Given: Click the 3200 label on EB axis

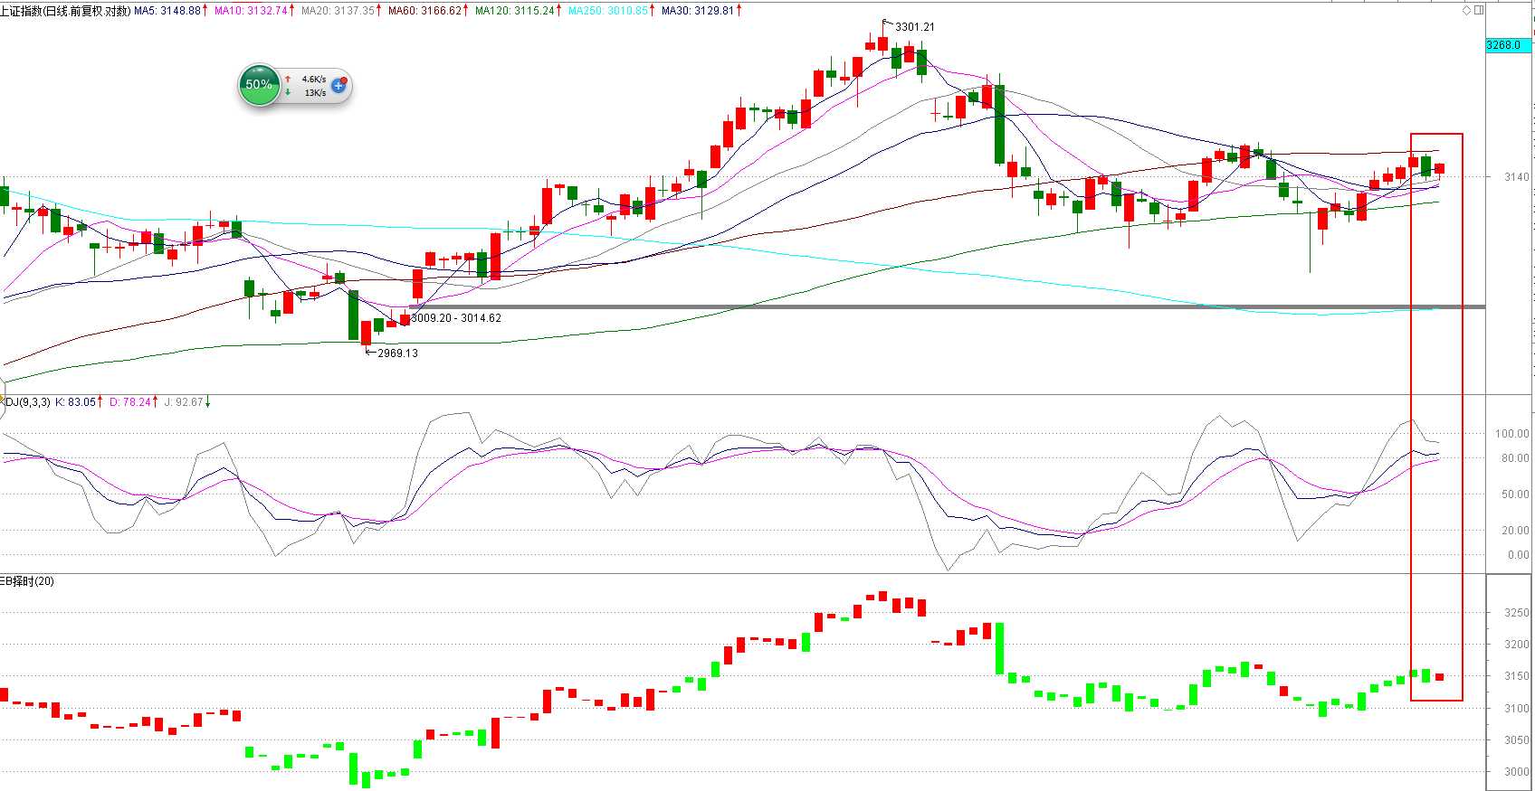Looking at the screenshot, I should 1517,645.
